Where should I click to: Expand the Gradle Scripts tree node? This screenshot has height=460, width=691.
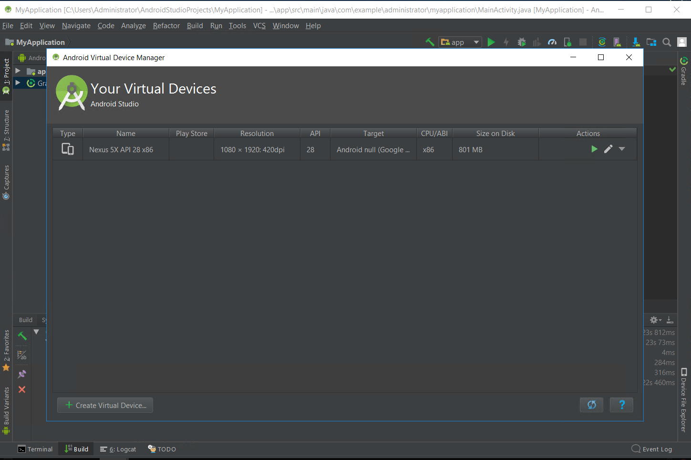click(x=18, y=83)
